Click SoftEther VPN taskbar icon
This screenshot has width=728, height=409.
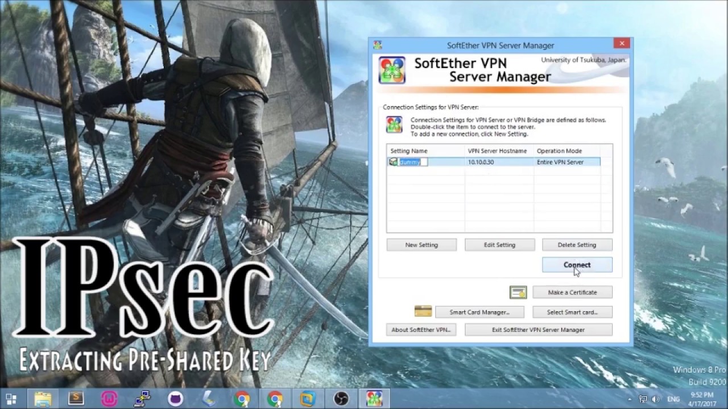[x=374, y=399]
